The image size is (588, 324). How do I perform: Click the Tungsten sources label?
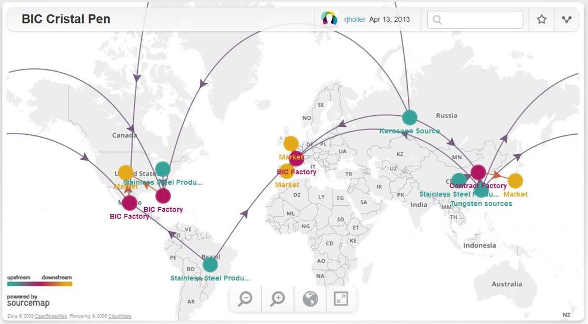pyautogui.click(x=481, y=204)
